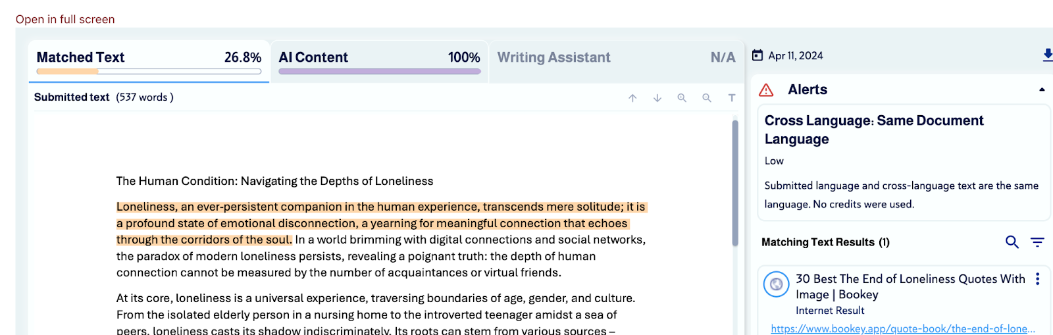
Task: Click the red Alerts warning icon
Action: (x=766, y=90)
